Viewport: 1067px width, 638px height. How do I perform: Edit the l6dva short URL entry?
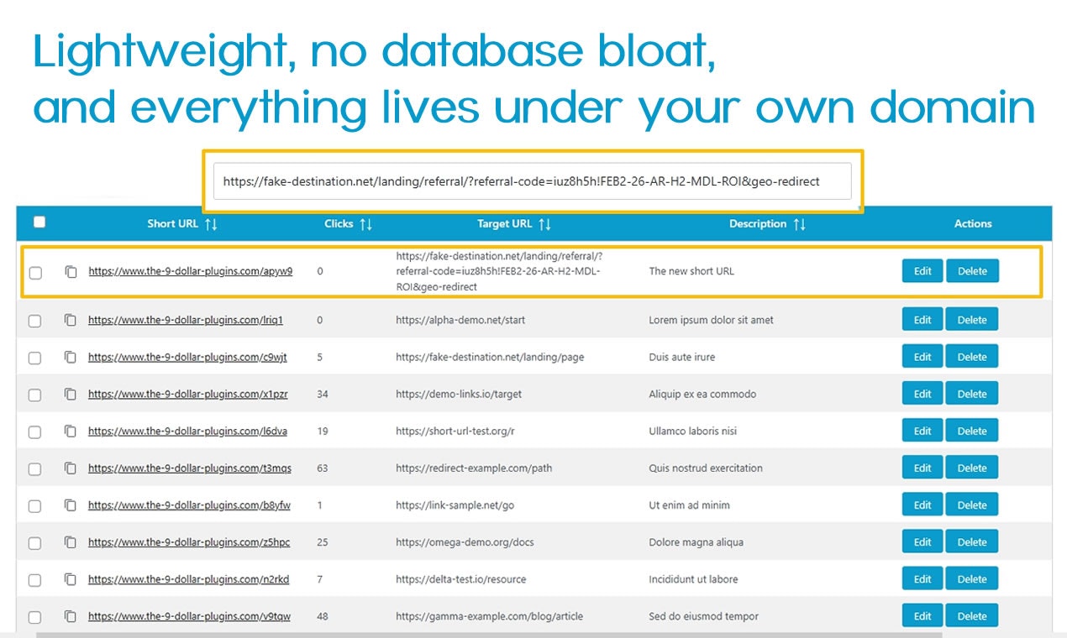[x=922, y=431]
